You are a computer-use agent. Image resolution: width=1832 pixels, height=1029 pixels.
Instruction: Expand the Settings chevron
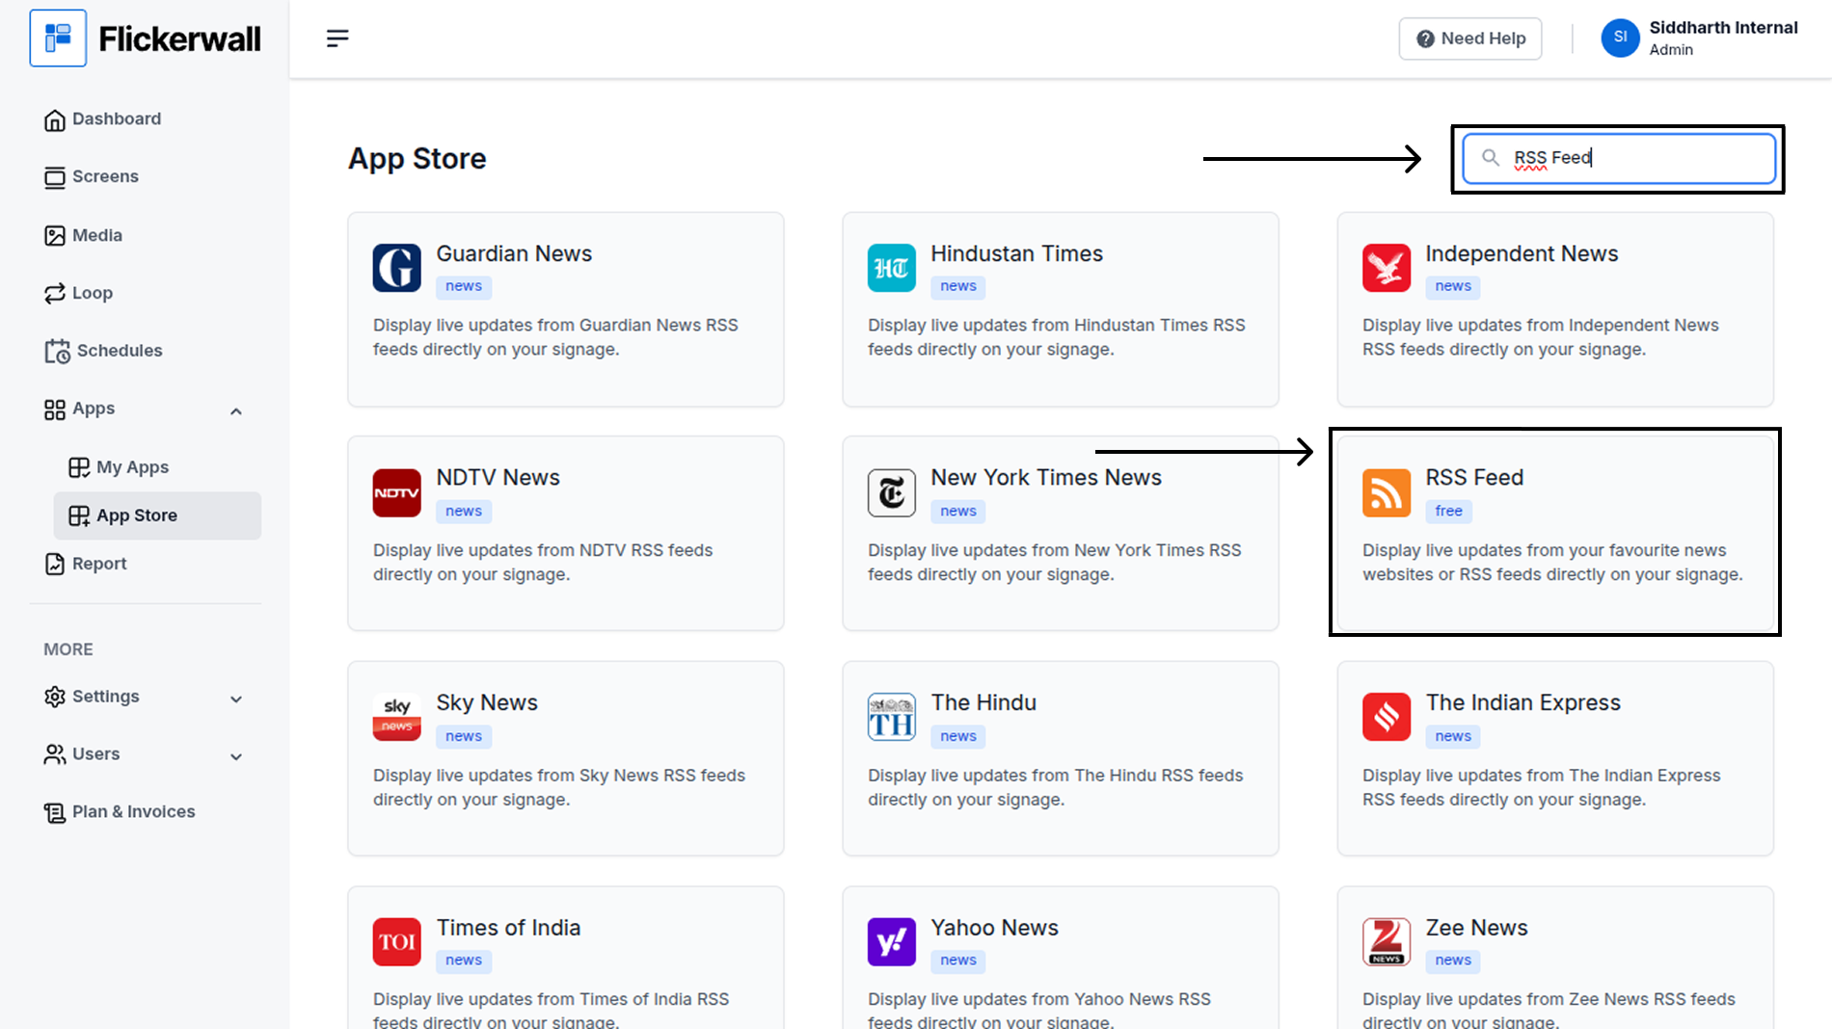tap(236, 699)
